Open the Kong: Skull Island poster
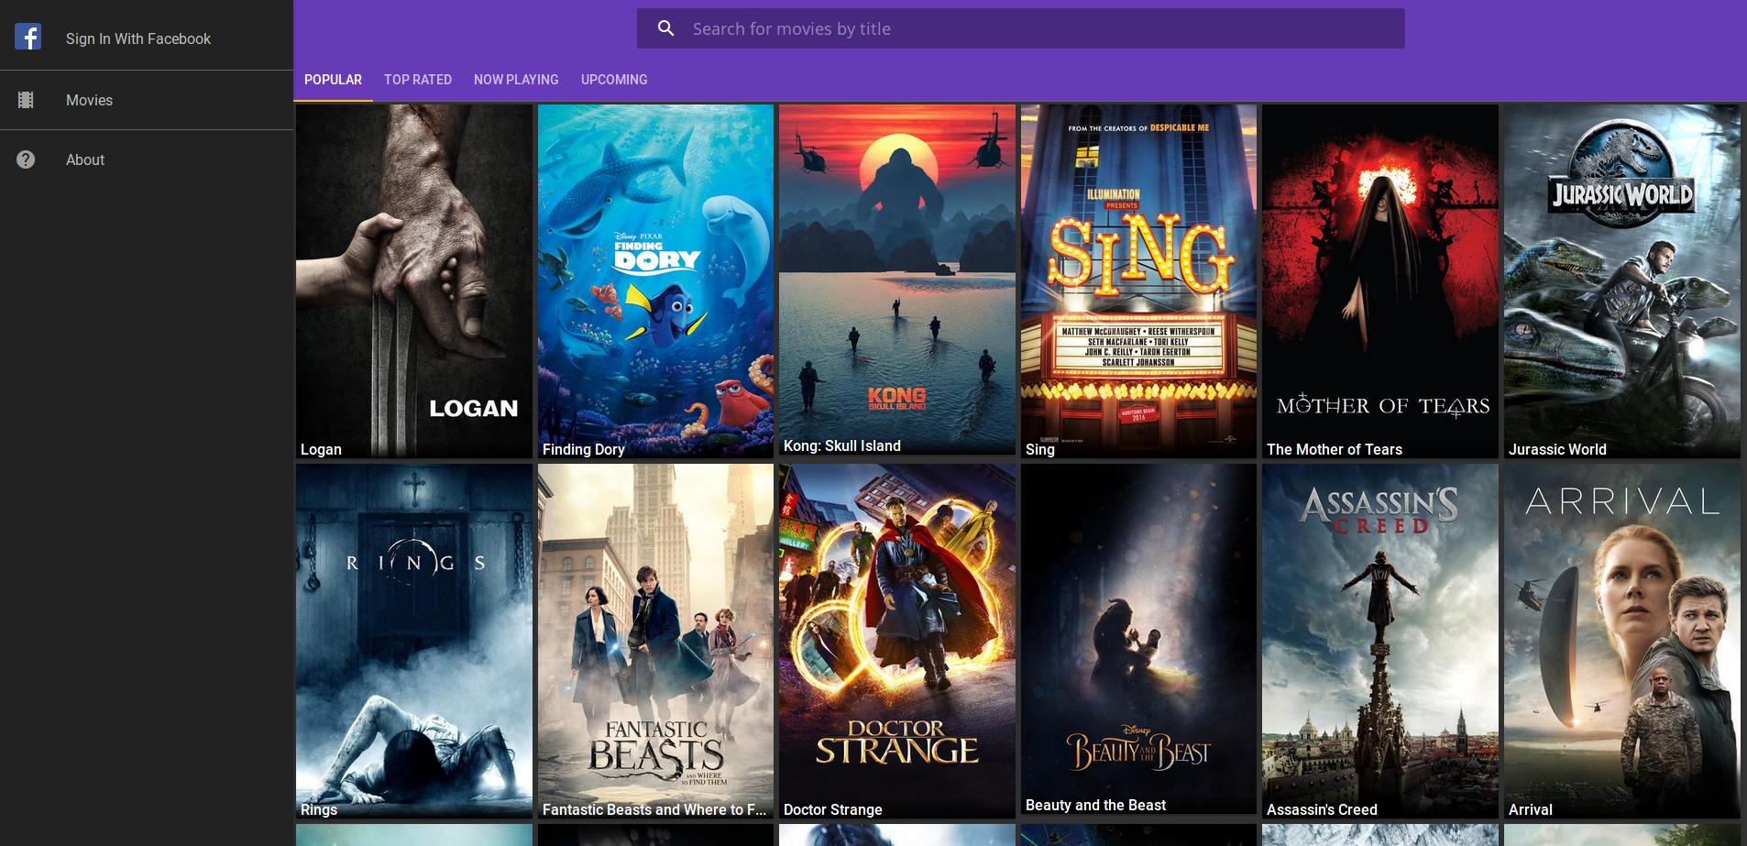Viewport: 1747px width, 846px height. [897, 280]
